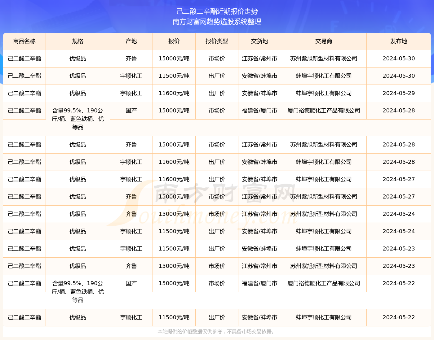Click 国产 in the 2024-05-28 row

(131, 111)
